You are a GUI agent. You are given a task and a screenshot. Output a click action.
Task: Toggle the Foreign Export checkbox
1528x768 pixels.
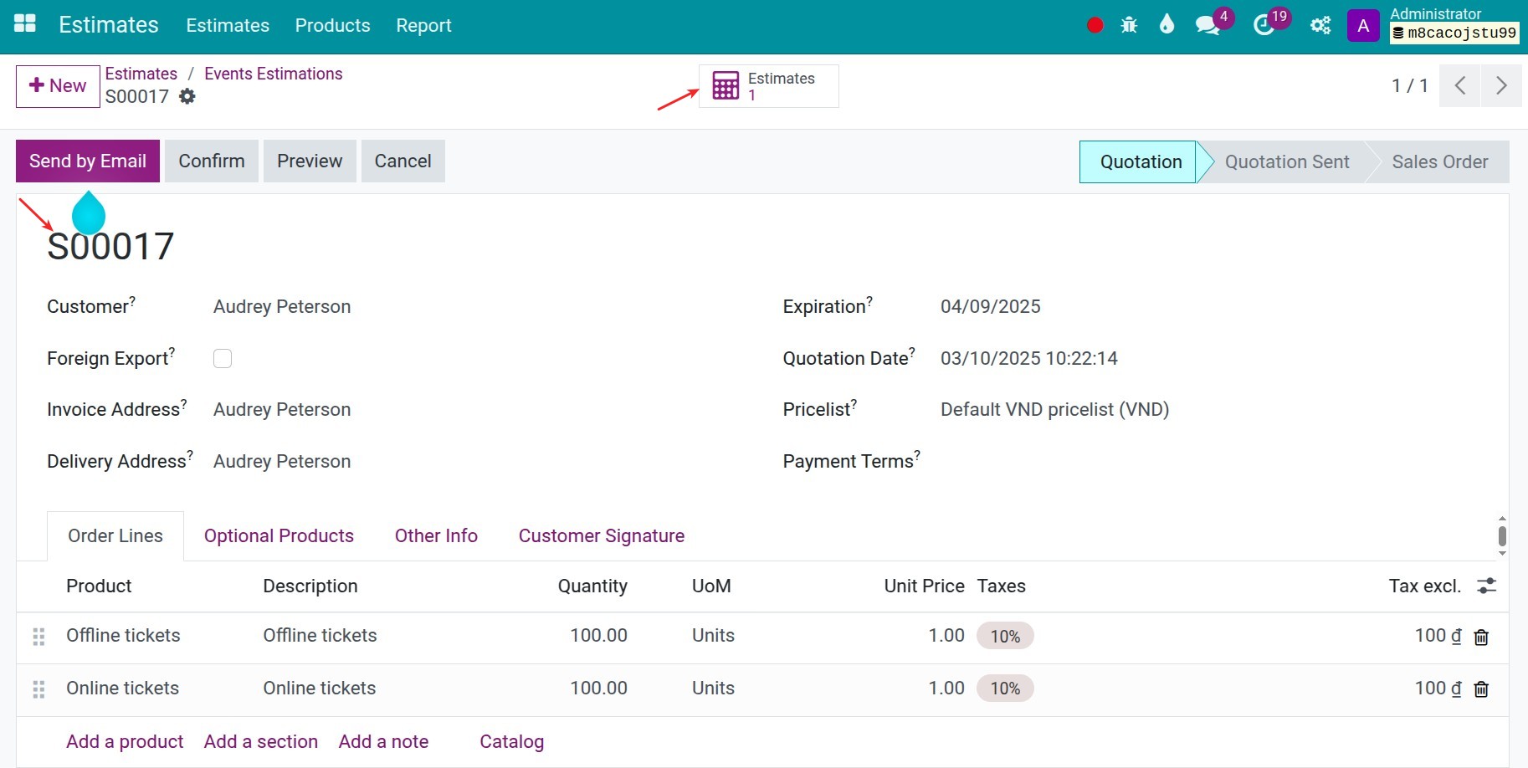tap(223, 358)
